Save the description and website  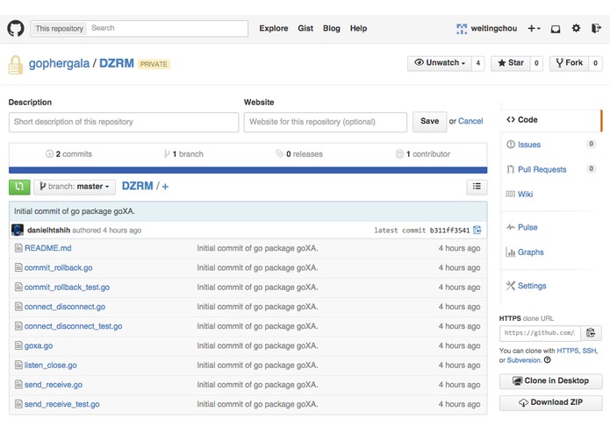[x=429, y=122]
